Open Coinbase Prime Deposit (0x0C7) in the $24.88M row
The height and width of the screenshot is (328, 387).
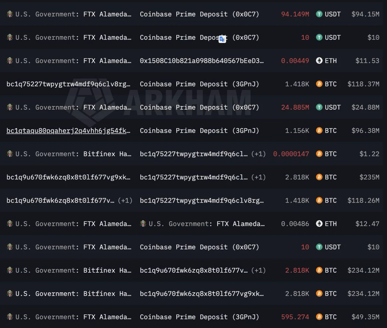(199, 107)
